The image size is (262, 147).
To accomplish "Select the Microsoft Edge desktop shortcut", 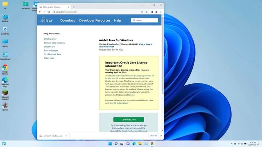I will 5,82.
